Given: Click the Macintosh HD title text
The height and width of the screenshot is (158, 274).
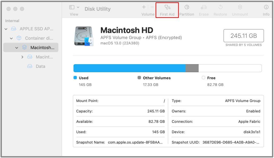Looking at the screenshot, I should [127, 30].
